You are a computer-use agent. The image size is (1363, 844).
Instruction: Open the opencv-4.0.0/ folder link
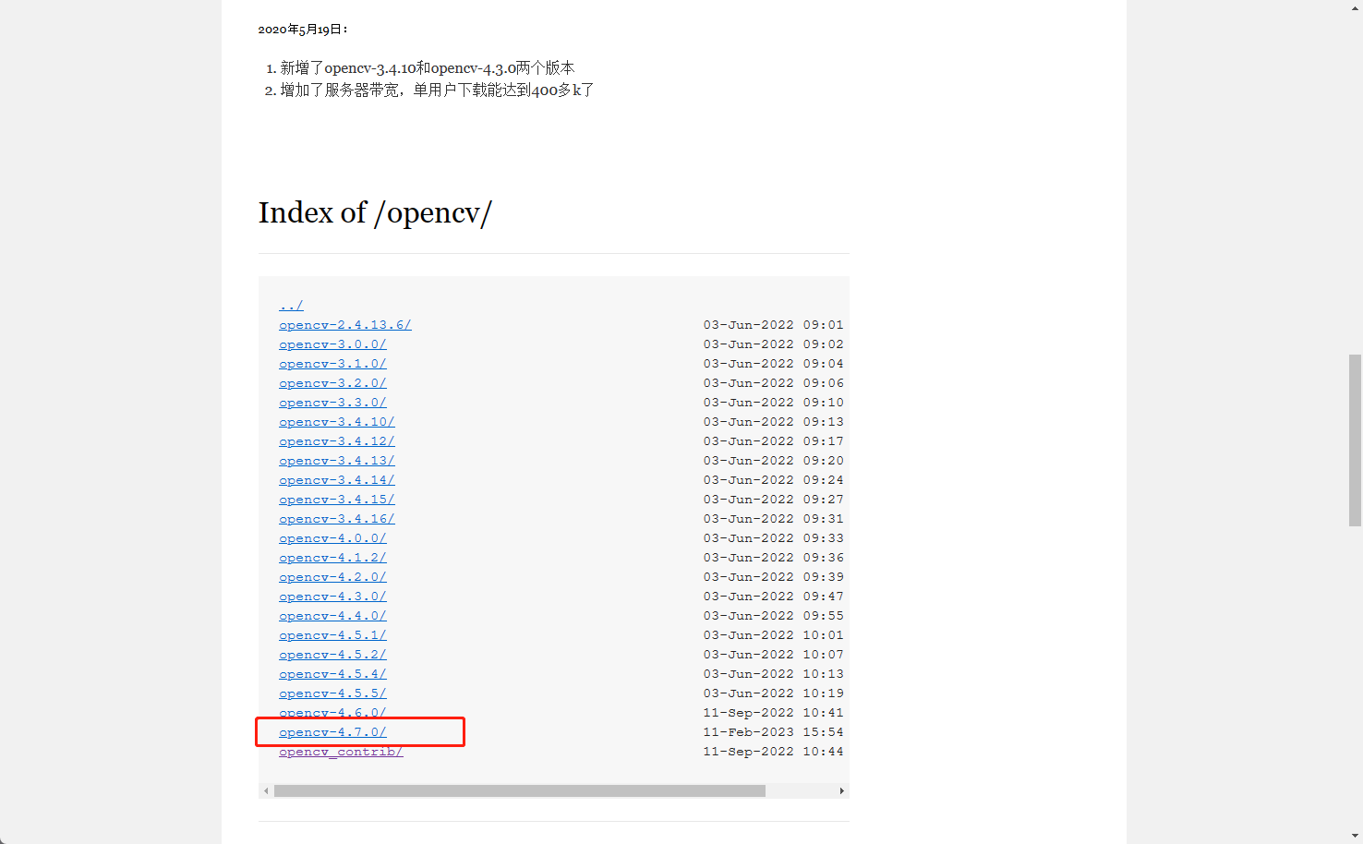[x=332, y=538]
